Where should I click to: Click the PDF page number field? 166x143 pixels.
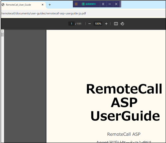71,24
